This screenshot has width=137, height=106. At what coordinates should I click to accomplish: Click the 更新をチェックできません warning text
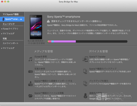pyautogui.click(x=76, y=21)
